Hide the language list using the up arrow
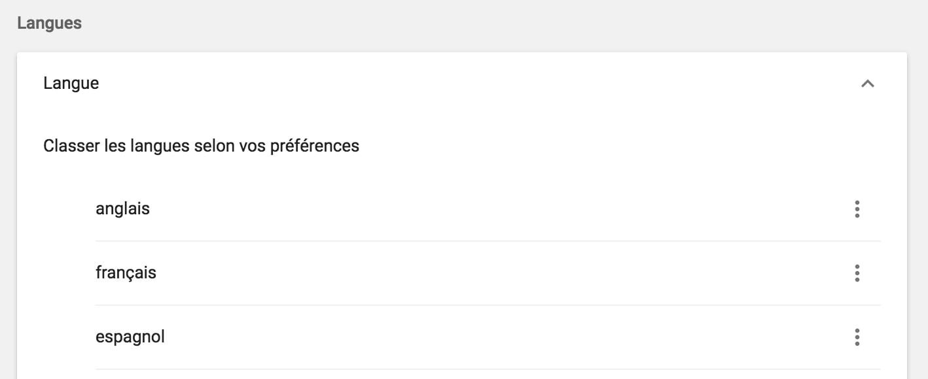This screenshot has width=928, height=379. tap(868, 84)
